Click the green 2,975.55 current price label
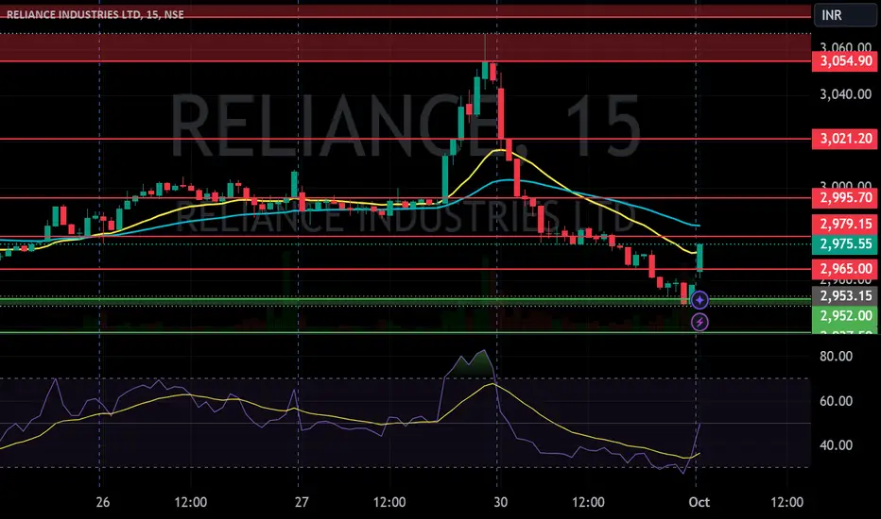Screen dimensions: 881x519 844,244
